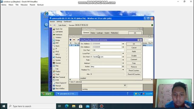Expand the Method field
The image size is (194, 109).
click(123, 63)
